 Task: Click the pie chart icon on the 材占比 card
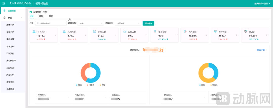[246, 31]
